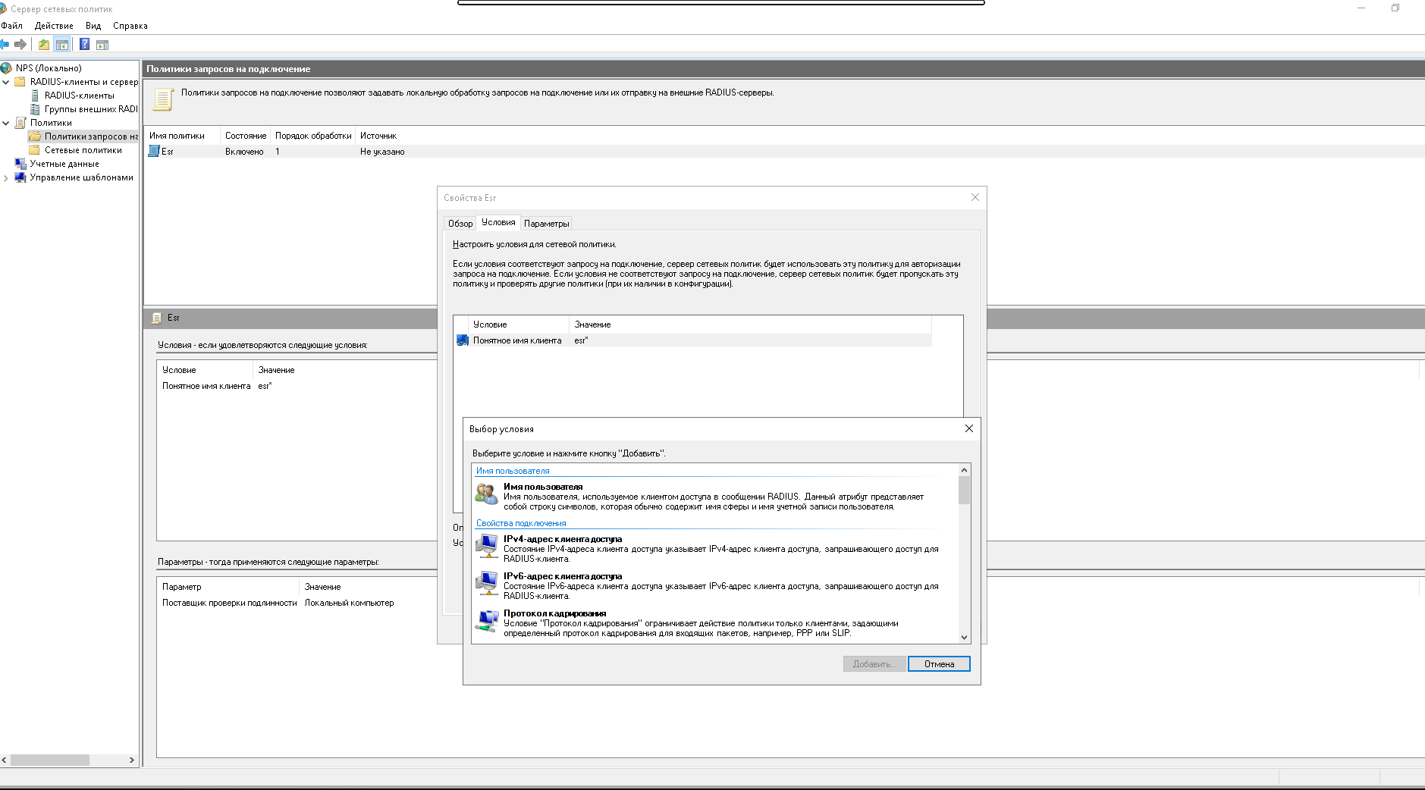Select the IPv4-адрес клиента доступа condition
Image resolution: width=1425 pixels, height=790 pixels.
tap(714, 549)
